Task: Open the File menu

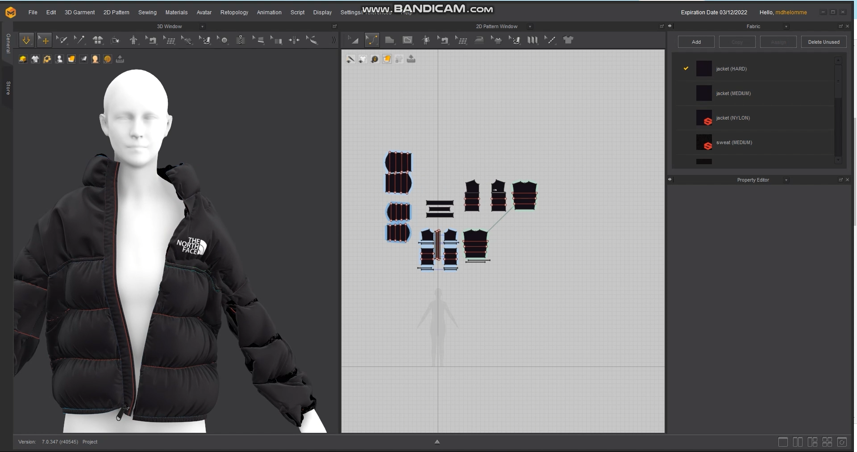Action: coord(33,12)
